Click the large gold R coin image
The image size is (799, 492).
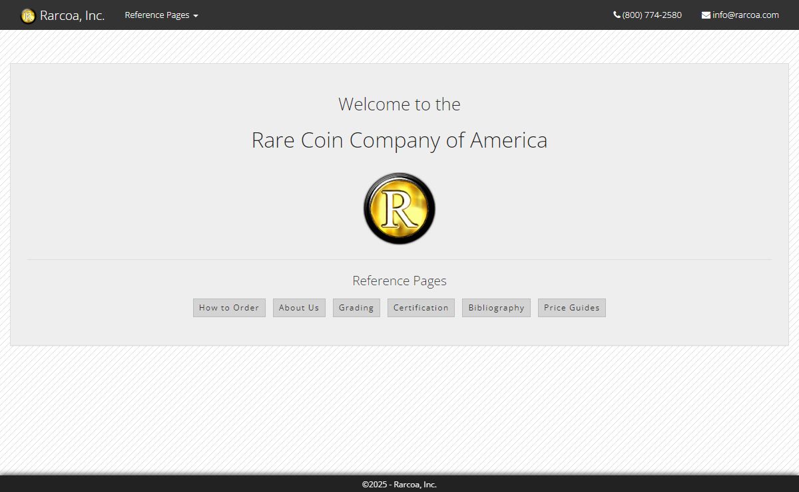(400, 209)
